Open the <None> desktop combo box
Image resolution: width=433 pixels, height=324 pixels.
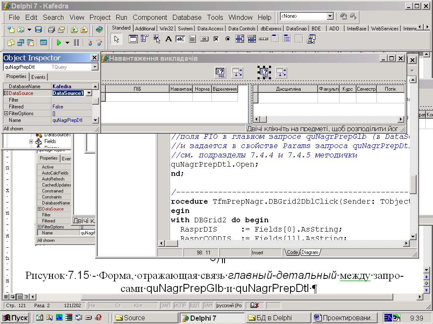[x=330, y=16]
